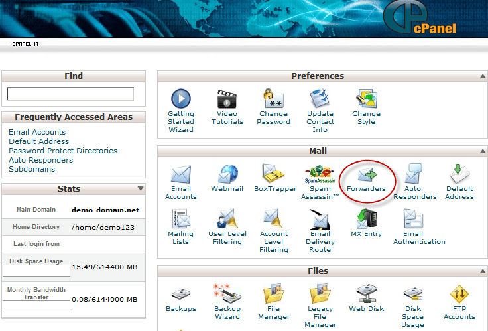488x331 pixels.
Task: Open Email Authentication icon
Action: 413,219
